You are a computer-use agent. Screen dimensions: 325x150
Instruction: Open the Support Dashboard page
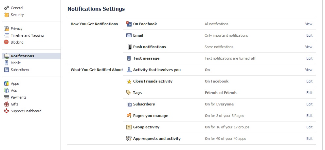(26, 111)
